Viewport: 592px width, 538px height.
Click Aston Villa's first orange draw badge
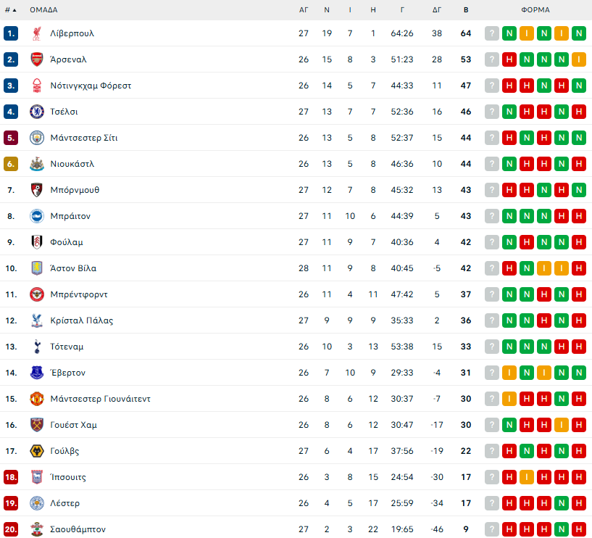[543, 268]
